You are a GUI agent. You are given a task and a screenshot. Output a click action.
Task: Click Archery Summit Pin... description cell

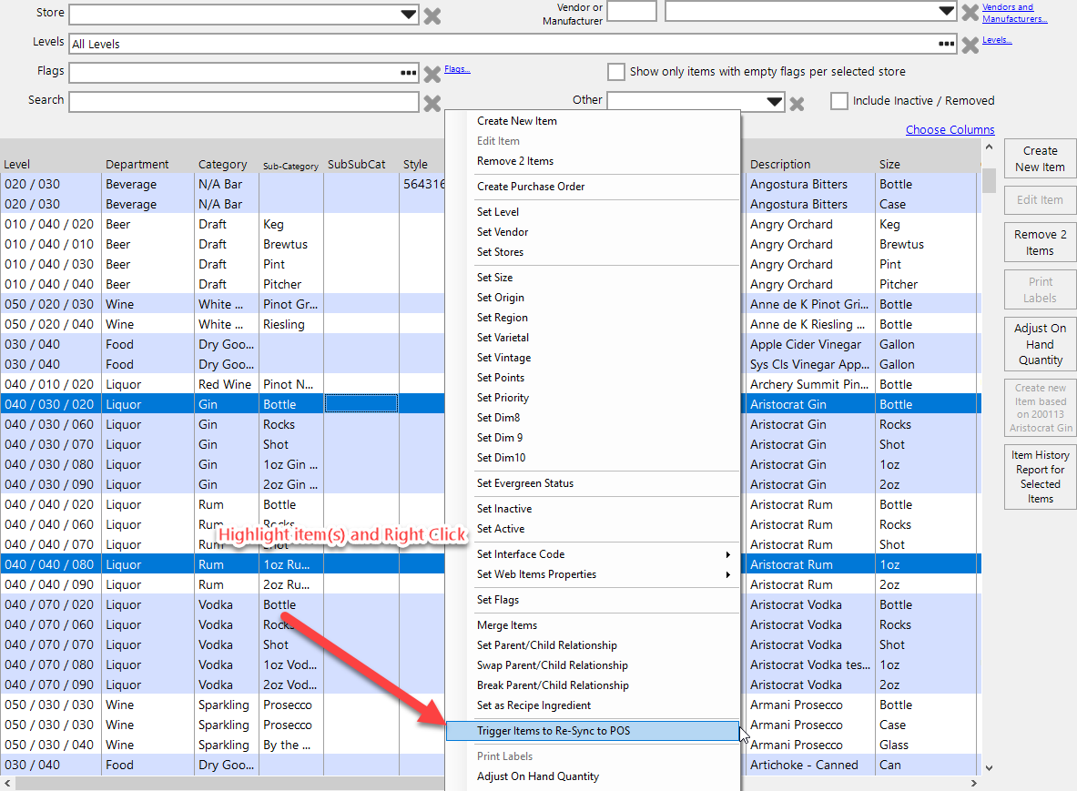(810, 384)
